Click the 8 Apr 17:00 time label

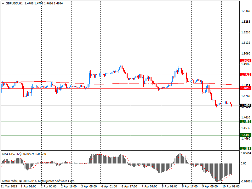(190, 186)
